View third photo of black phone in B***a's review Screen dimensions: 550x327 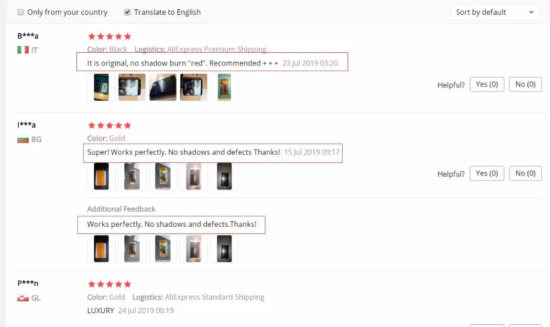(163, 87)
